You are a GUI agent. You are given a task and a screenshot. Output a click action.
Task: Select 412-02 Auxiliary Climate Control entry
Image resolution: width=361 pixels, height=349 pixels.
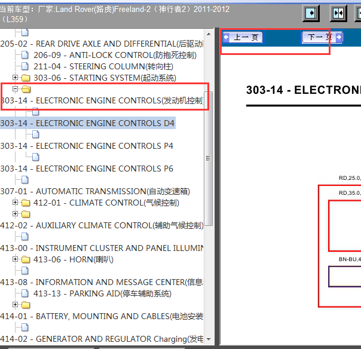(102, 226)
